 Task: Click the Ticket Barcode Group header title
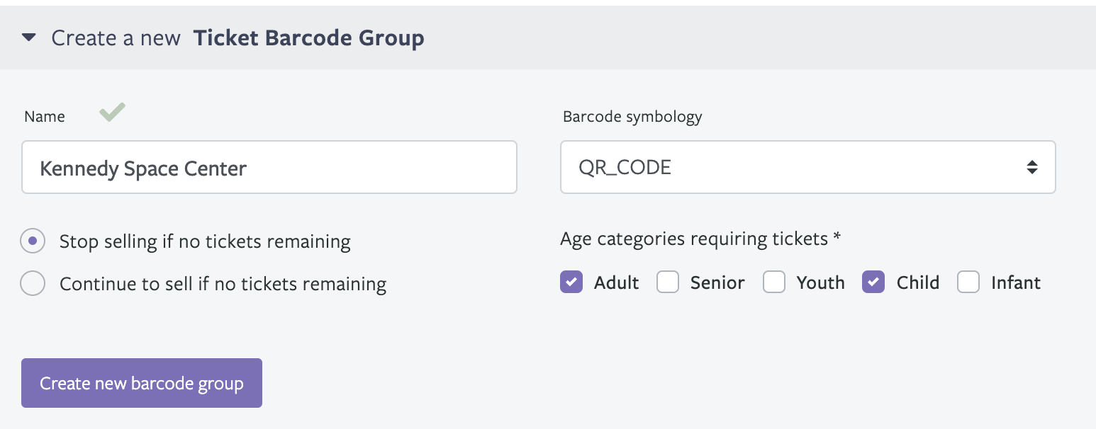tap(309, 38)
